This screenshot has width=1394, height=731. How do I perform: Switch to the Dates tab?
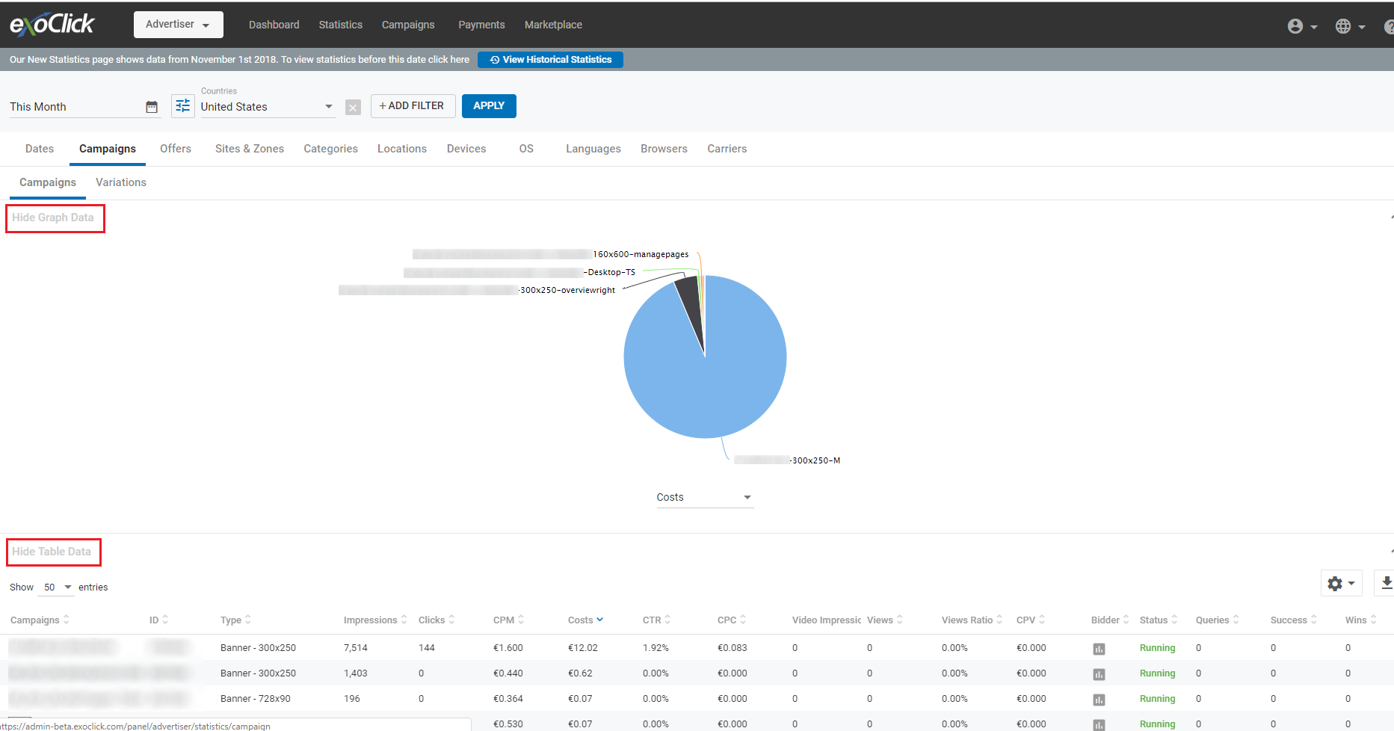coord(40,149)
